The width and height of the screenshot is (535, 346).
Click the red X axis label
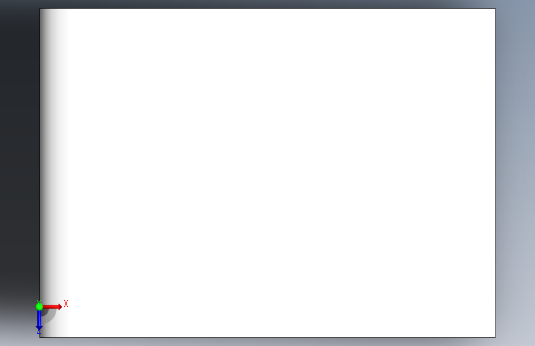pos(66,304)
